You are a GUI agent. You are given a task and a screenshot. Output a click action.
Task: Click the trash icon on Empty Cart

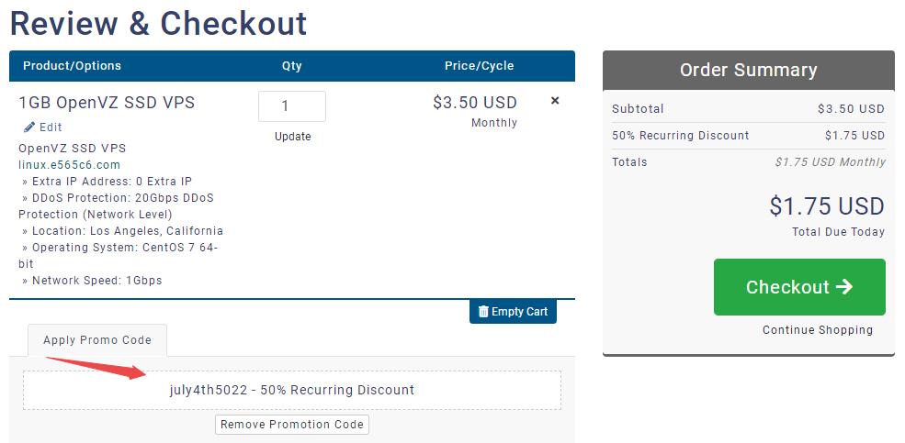click(483, 312)
